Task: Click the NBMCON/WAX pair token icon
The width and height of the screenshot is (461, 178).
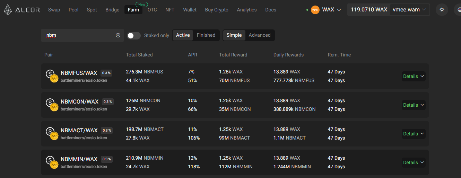Action: pyautogui.click(x=52, y=104)
